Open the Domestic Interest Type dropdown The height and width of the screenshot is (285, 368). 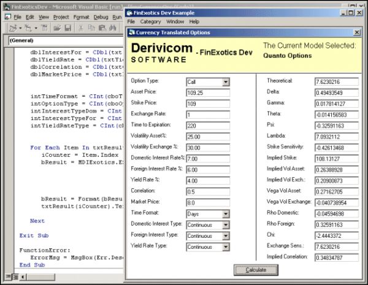coord(226,225)
